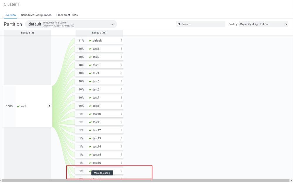Screen dimensions: 293x183
Task: Select the test11 queue name
Action: point(97,122)
